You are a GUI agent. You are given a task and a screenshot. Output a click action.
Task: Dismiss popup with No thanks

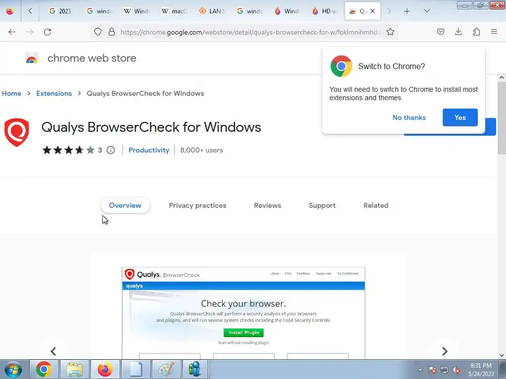(409, 117)
